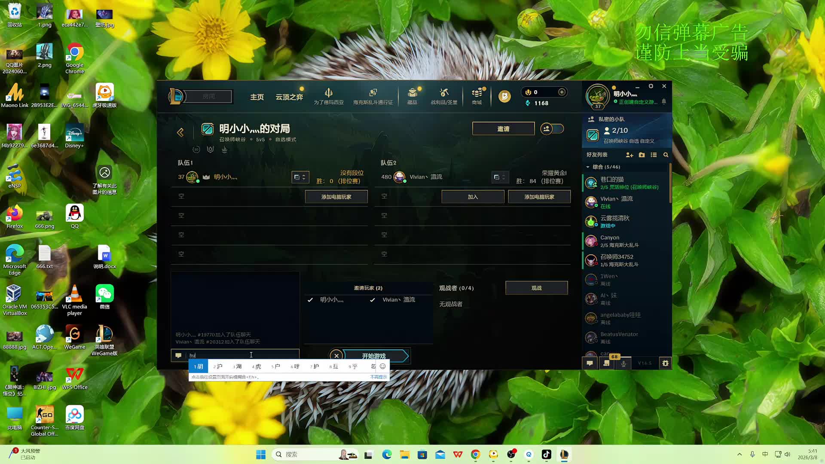Open the friend list search icon
The image size is (825, 464).
(x=666, y=155)
